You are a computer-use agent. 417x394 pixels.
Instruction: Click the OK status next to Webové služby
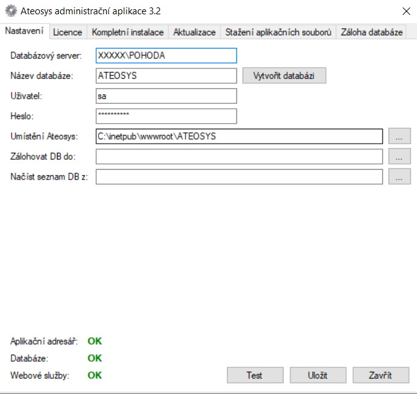coord(95,375)
